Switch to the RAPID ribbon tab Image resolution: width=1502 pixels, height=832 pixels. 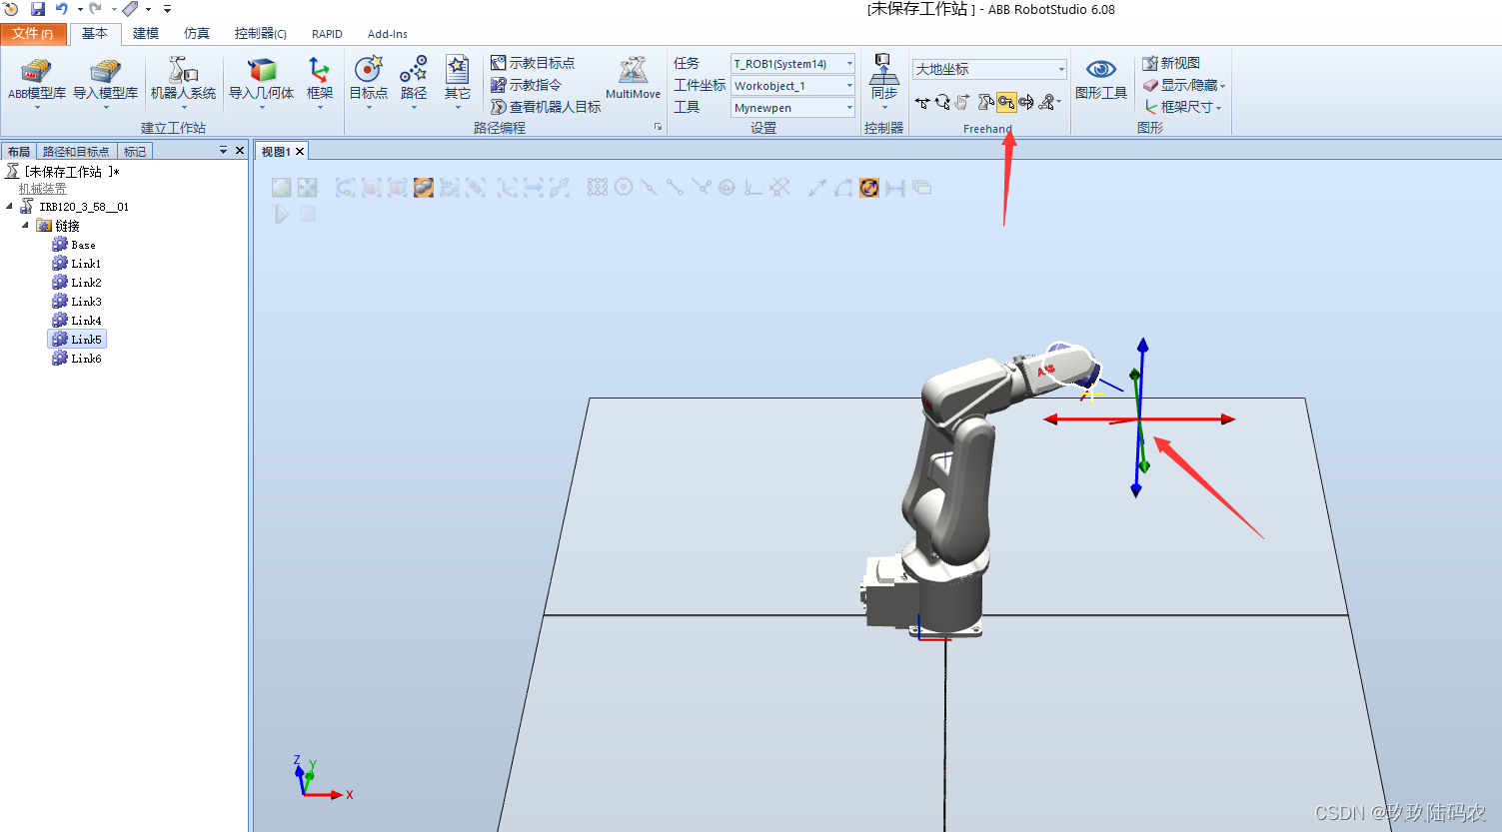click(x=327, y=34)
